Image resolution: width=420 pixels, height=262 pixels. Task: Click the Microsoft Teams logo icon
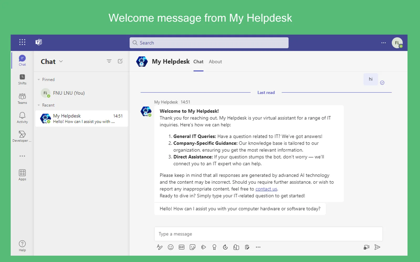(x=39, y=42)
